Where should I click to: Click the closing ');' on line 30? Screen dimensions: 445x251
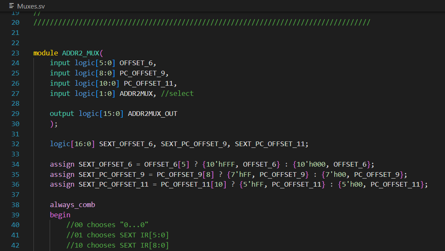pos(53,124)
